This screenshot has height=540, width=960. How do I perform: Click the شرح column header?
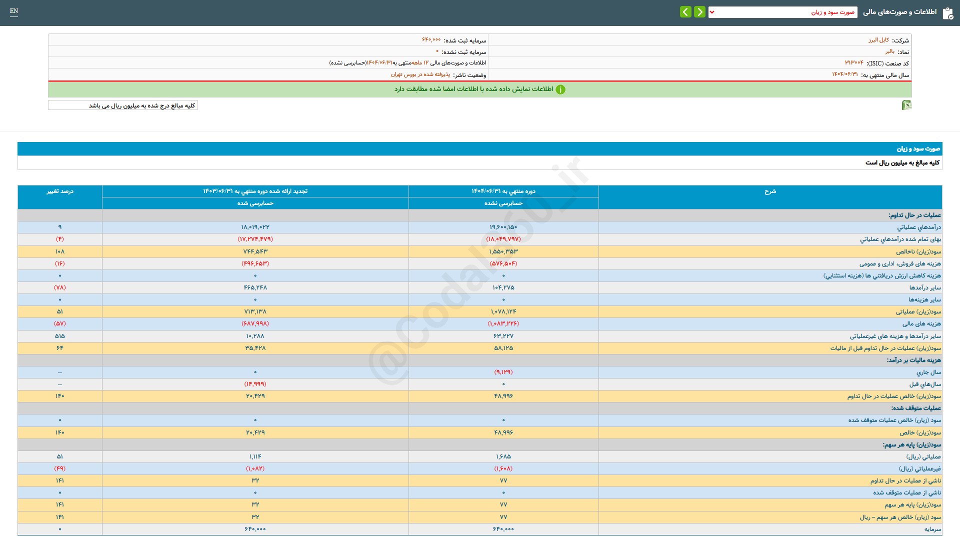pyautogui.click(x=770, y=191)
